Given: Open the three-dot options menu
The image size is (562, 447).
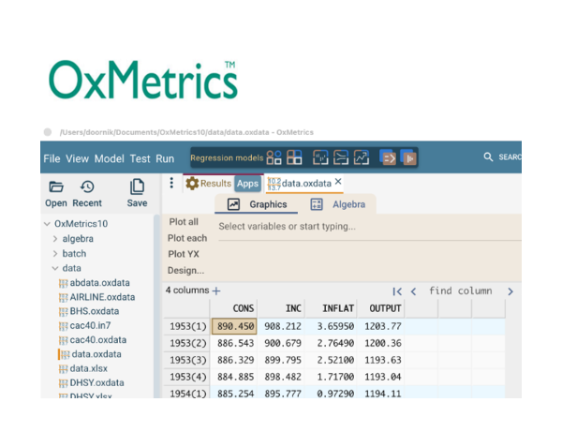Looking at the screenshot, I should pyautogui.click(x=171, y=184).
